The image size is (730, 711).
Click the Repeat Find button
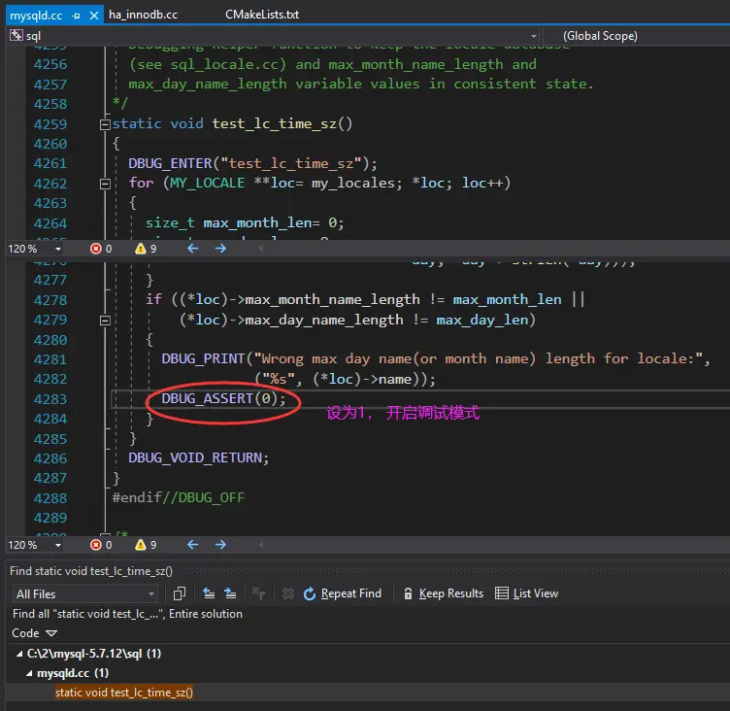(x=343, y=593)
